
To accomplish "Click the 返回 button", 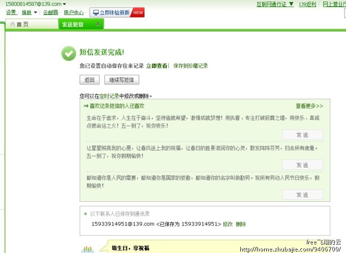I will tap(90, 80).
